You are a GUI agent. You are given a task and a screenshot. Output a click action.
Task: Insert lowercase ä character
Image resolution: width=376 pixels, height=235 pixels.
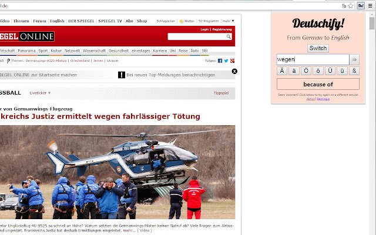pos(294,70)
